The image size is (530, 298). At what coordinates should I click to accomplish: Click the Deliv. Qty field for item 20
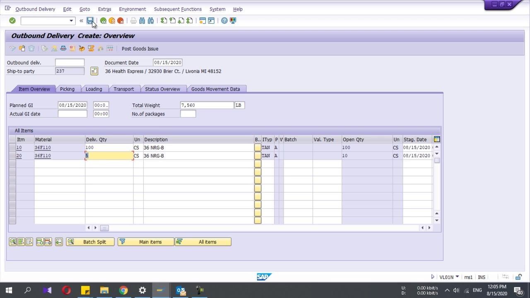109,156
